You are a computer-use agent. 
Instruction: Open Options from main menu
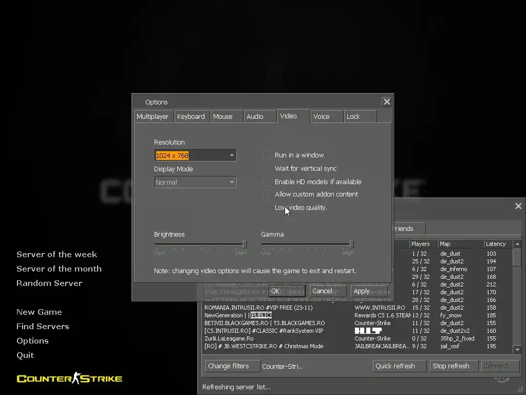click(x=32, y=341)
